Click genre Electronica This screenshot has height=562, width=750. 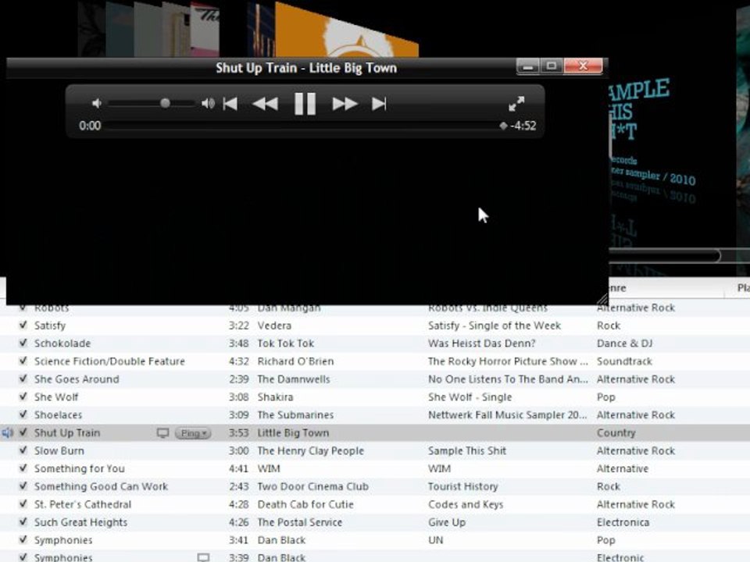point(623,522)
